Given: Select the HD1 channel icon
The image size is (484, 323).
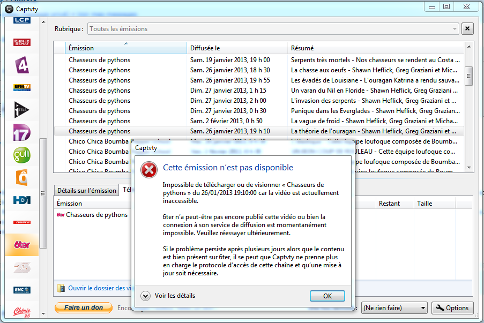Looking at the screenshot, I should (21, 199).
